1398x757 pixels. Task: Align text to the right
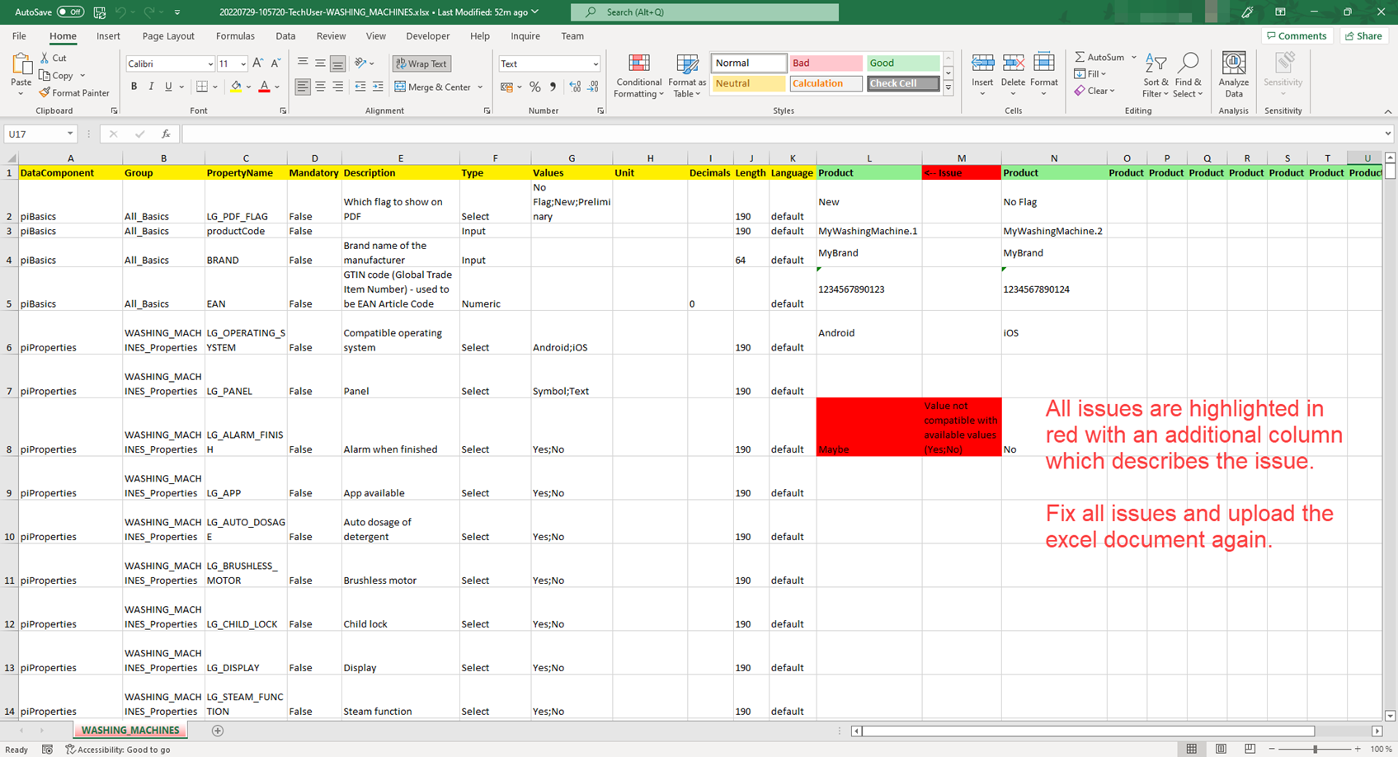click(337, 87)
